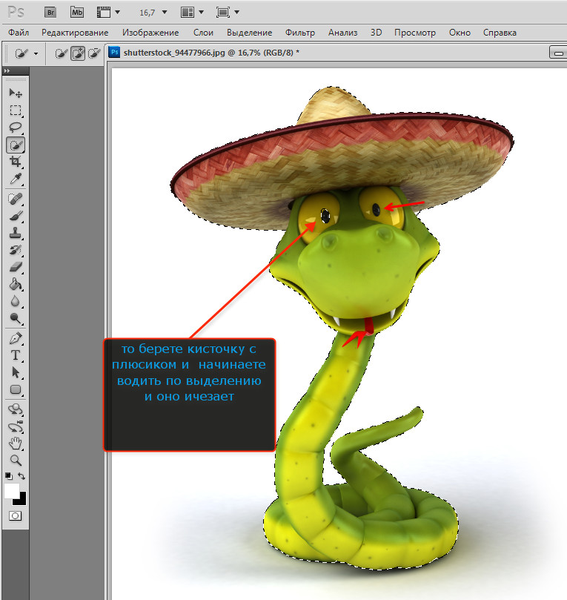
Task: Open the Фильтр menu
Action: 299,33
